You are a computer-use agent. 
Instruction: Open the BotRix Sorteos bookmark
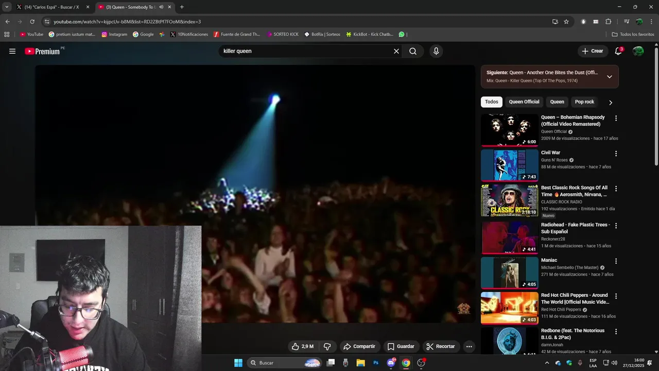point(322,35)
